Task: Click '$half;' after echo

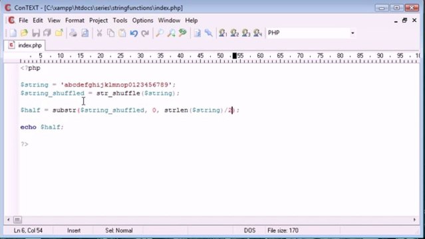Action: (x=52, y=127)
